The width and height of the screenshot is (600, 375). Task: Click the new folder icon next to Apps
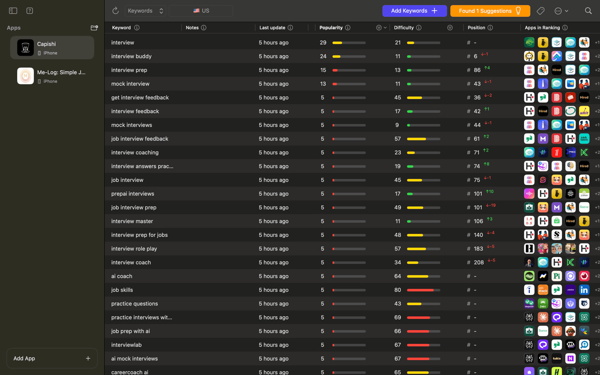(94, 28)
